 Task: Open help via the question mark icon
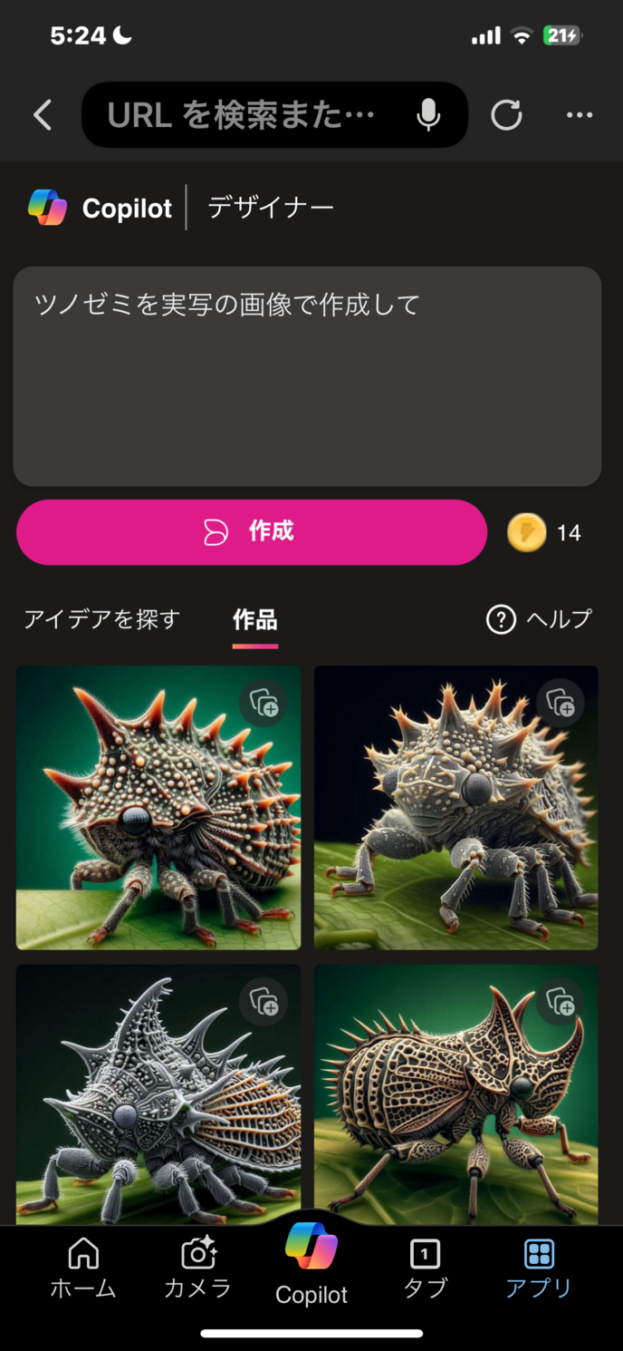pyautogui.click(x=501, y=619)
